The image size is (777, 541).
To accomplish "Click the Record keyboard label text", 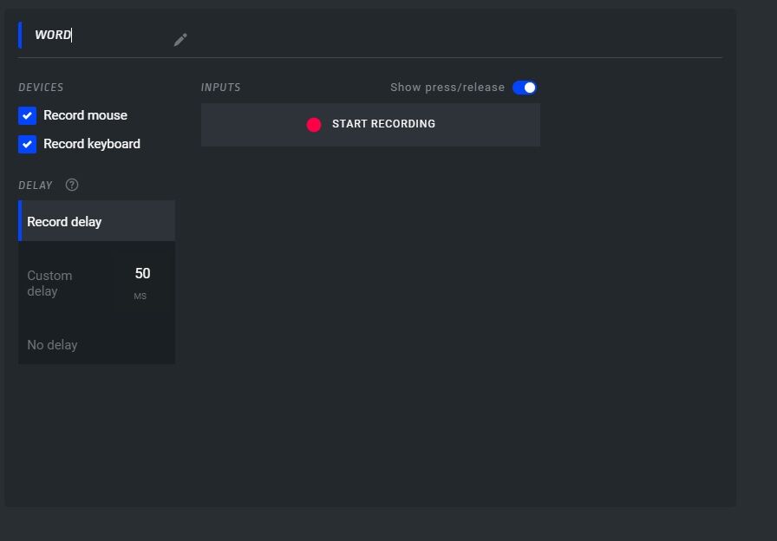I will point(92,144).
